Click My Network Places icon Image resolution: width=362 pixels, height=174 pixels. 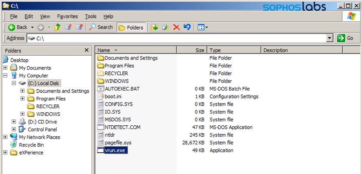point(14,137)
